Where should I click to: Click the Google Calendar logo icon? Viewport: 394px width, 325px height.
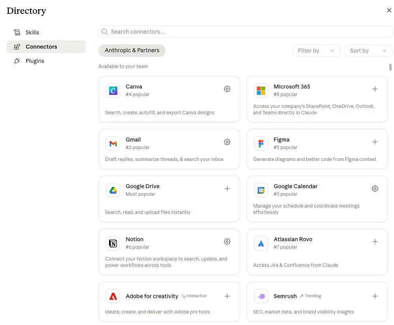point(261,190)
